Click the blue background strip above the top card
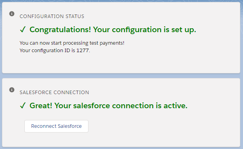This screenshot has width=243, height=149. [121, 1]
